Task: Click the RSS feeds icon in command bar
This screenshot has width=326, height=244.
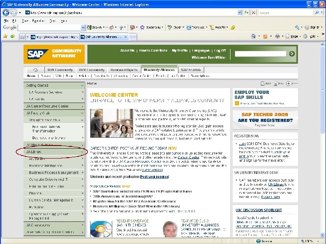Action: pyautogui.click(x=265, y=37)
